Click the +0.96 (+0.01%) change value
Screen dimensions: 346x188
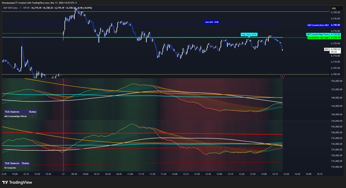pos(85,8)
